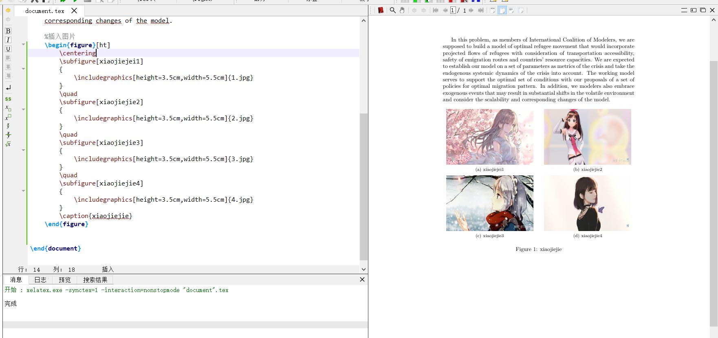
Task: Click the PDF page number input field
Action: (x=453, y=10)
